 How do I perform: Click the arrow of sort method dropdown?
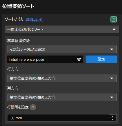pyautogui.click(x=114, y=29)
